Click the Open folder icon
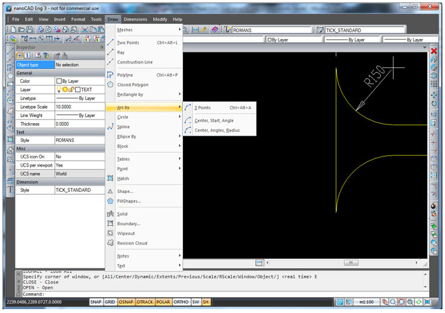The image size is (445, 313). 21,30
